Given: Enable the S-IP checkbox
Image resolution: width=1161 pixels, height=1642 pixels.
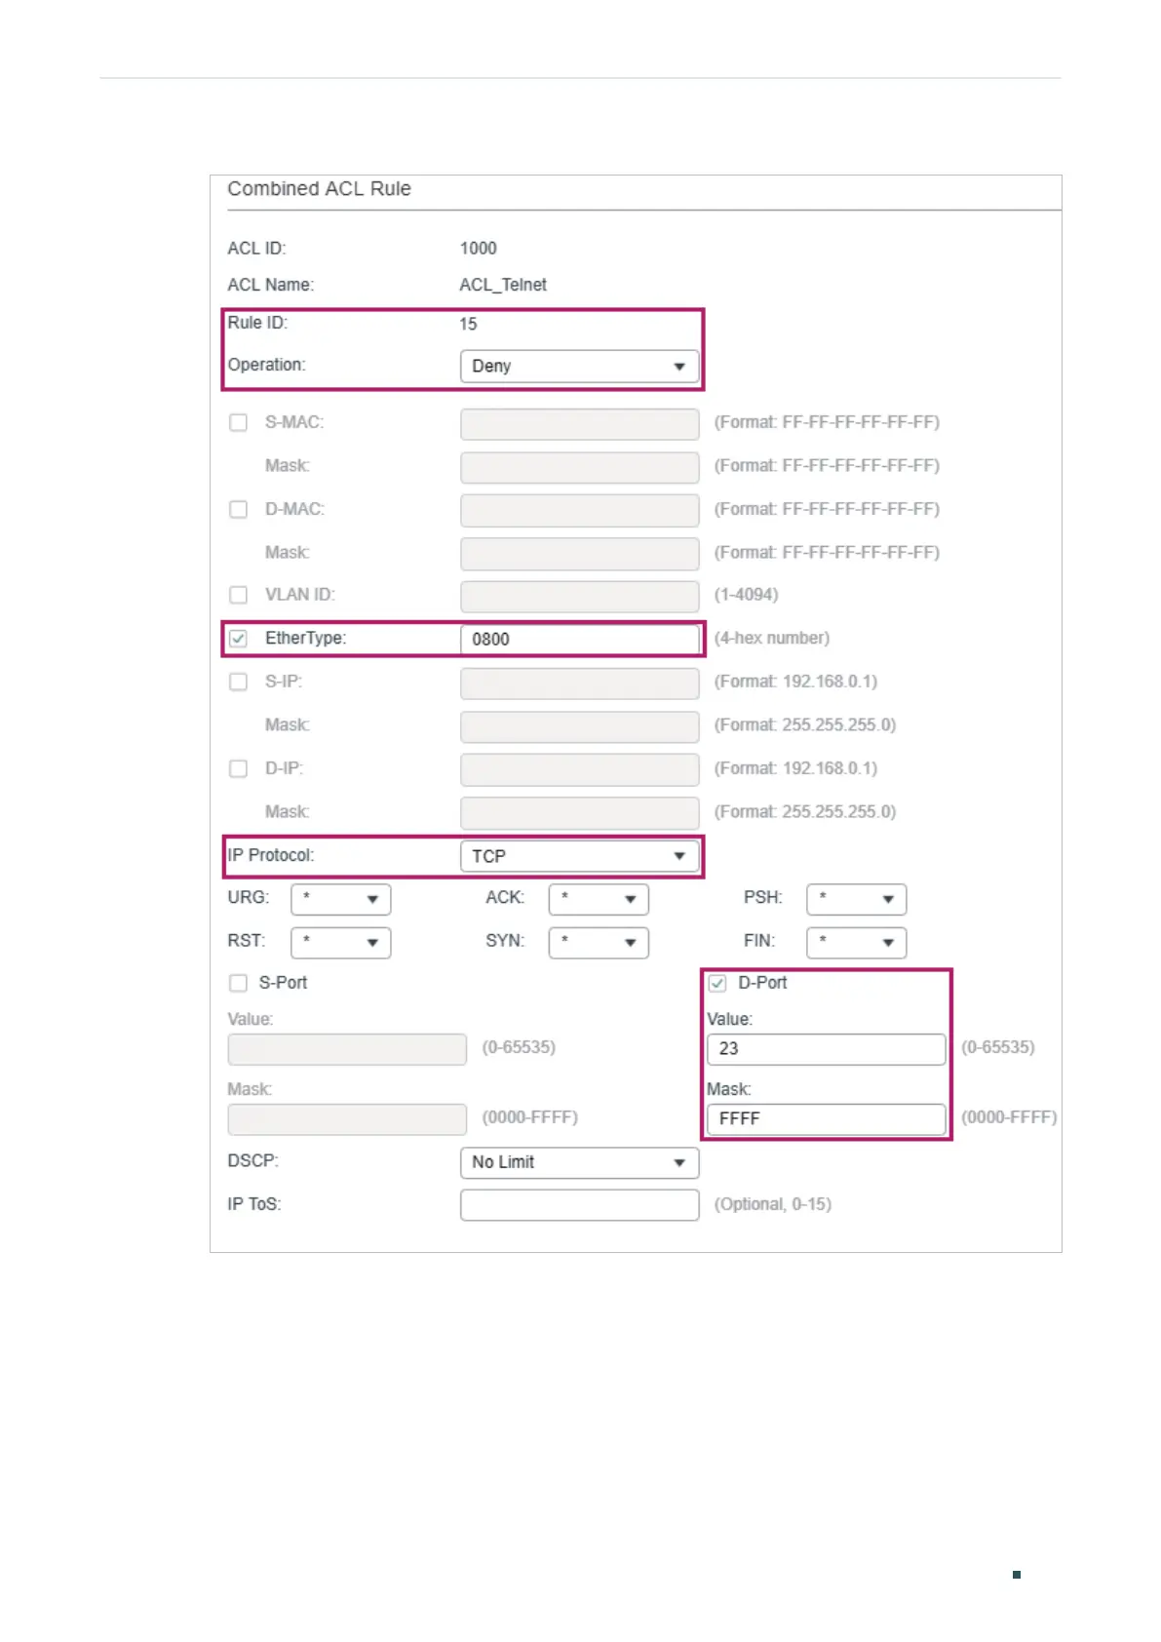Looking at the screenshot, I should tap(238, 682).
